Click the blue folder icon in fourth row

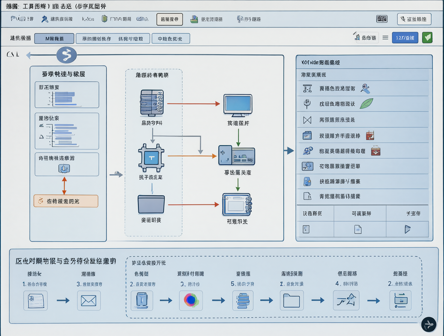click(x=307, y=136)
